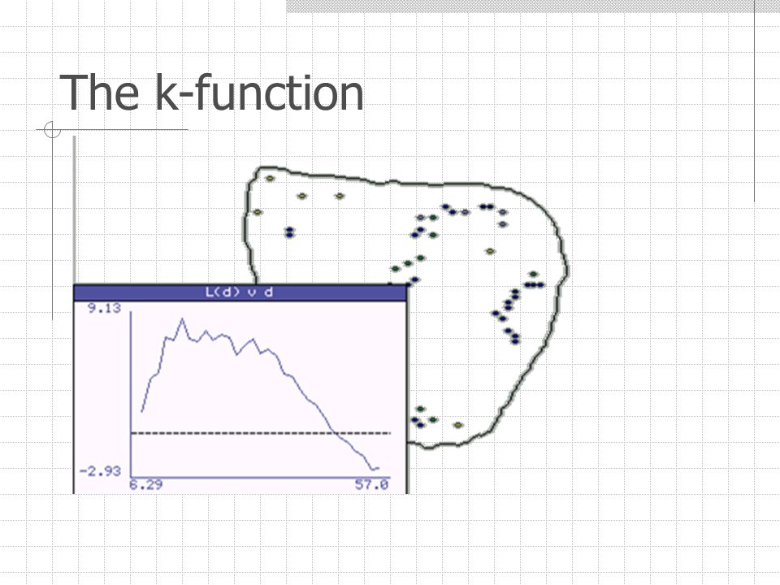This screenshot has height=585, width=780.
Task: Click the dashed horizontal reference line in chart
Action: [261, 433]
